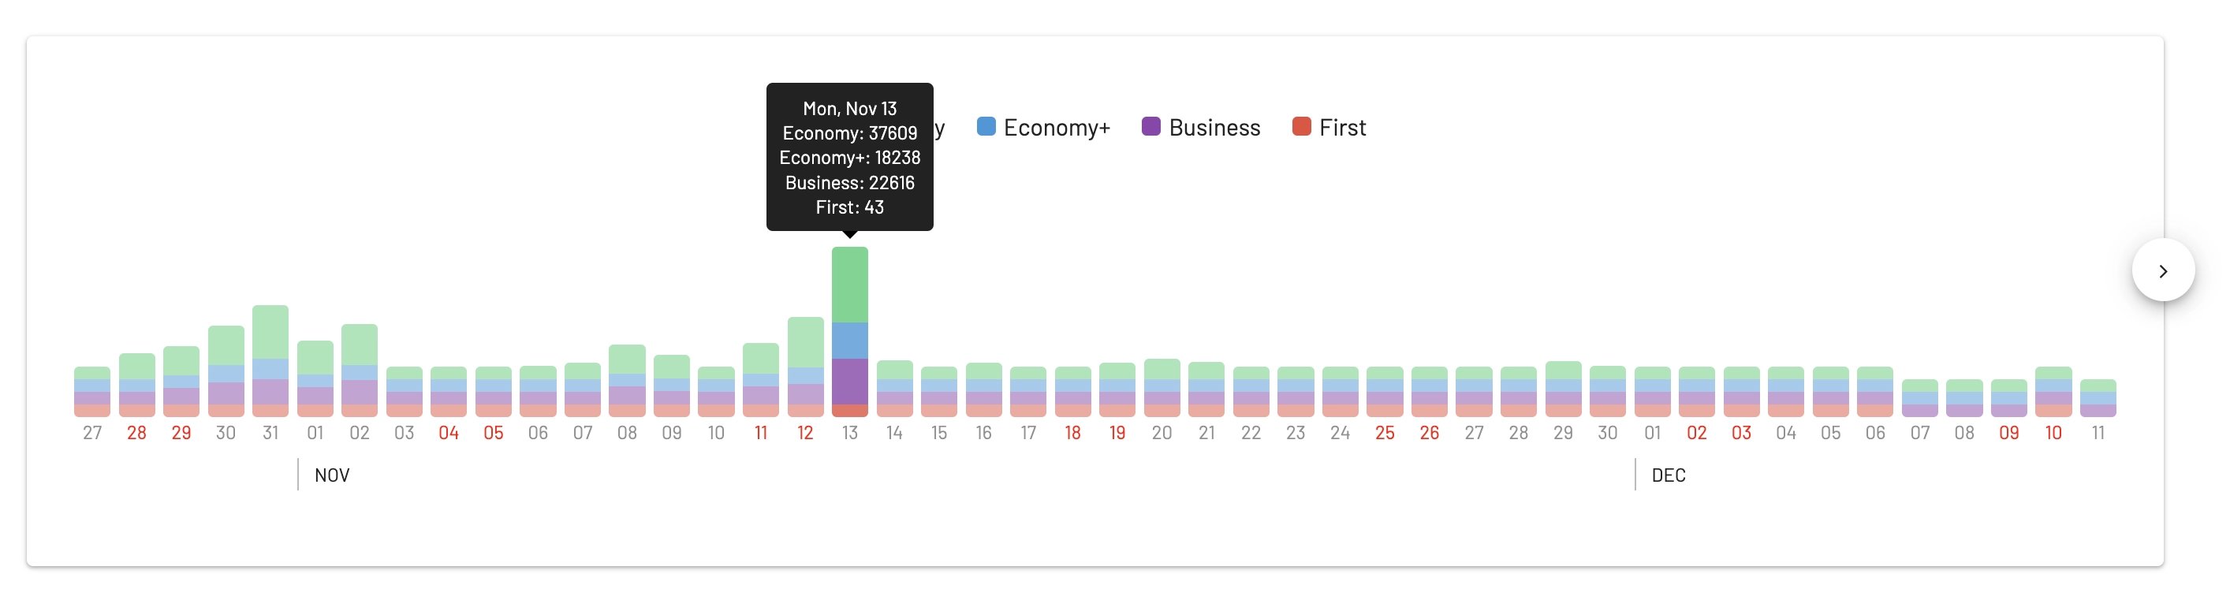The width and height of the screenshot is (2230, 615).
Task: Toggle the First legend swatch
Action: pyautogui.click(x=1301, y=126)
